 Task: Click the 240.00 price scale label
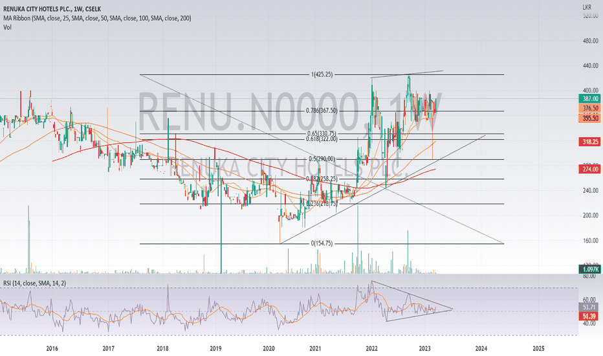[x=590, y=190]
